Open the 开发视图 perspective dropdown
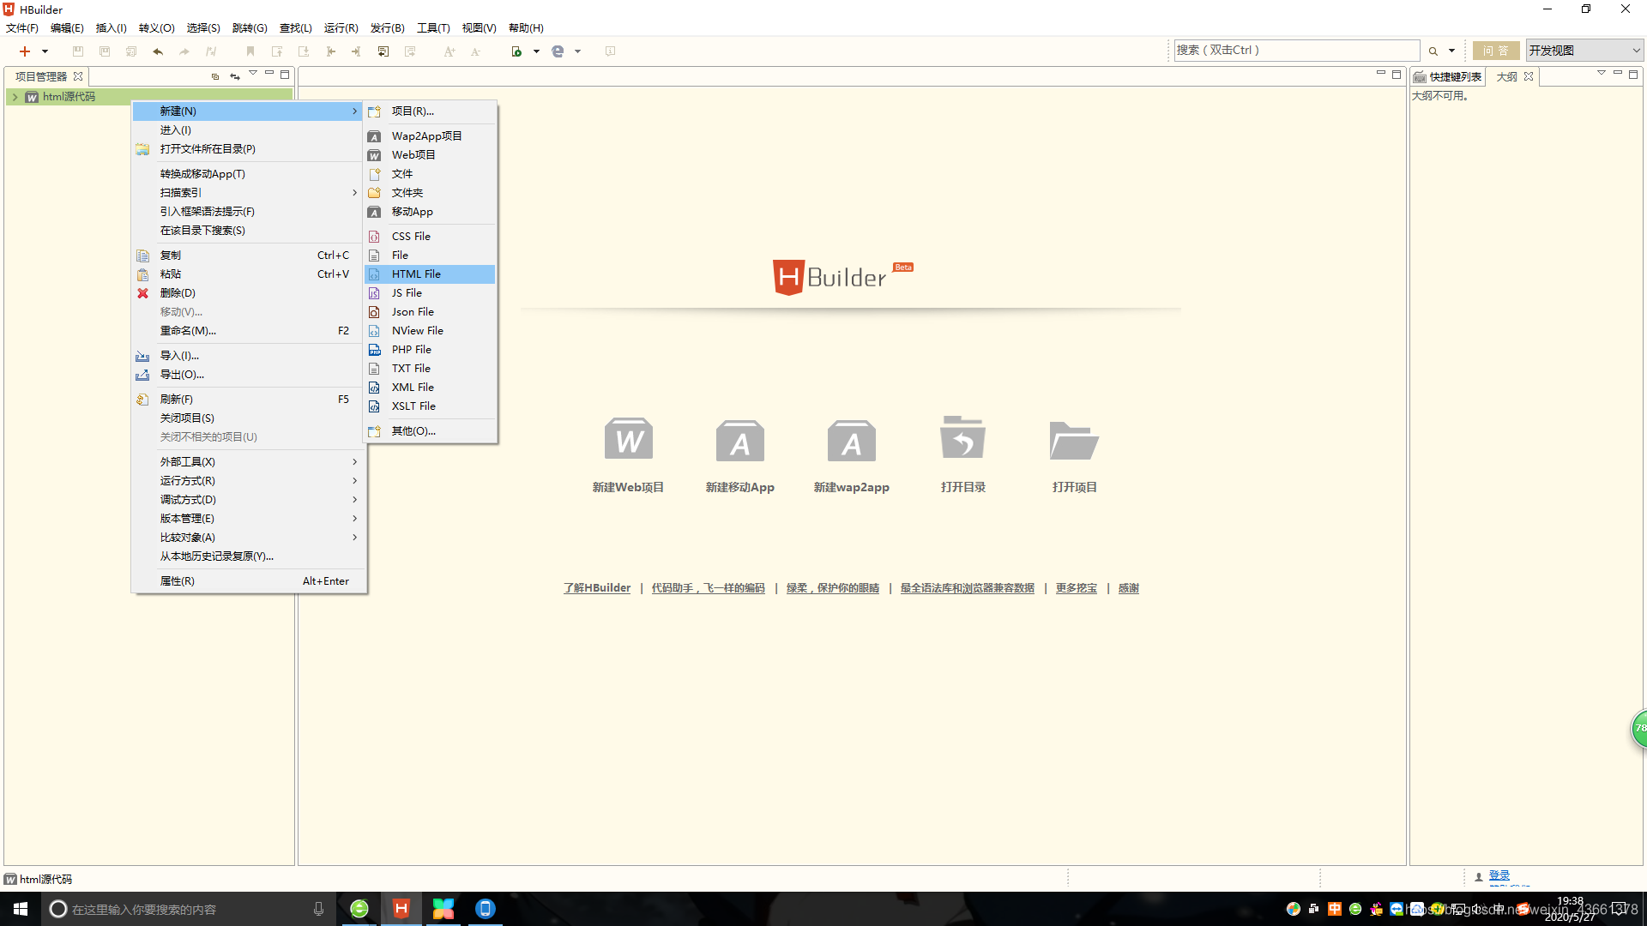The height and width of the screenshot is (926, 1647). [x=1584, y=51]
